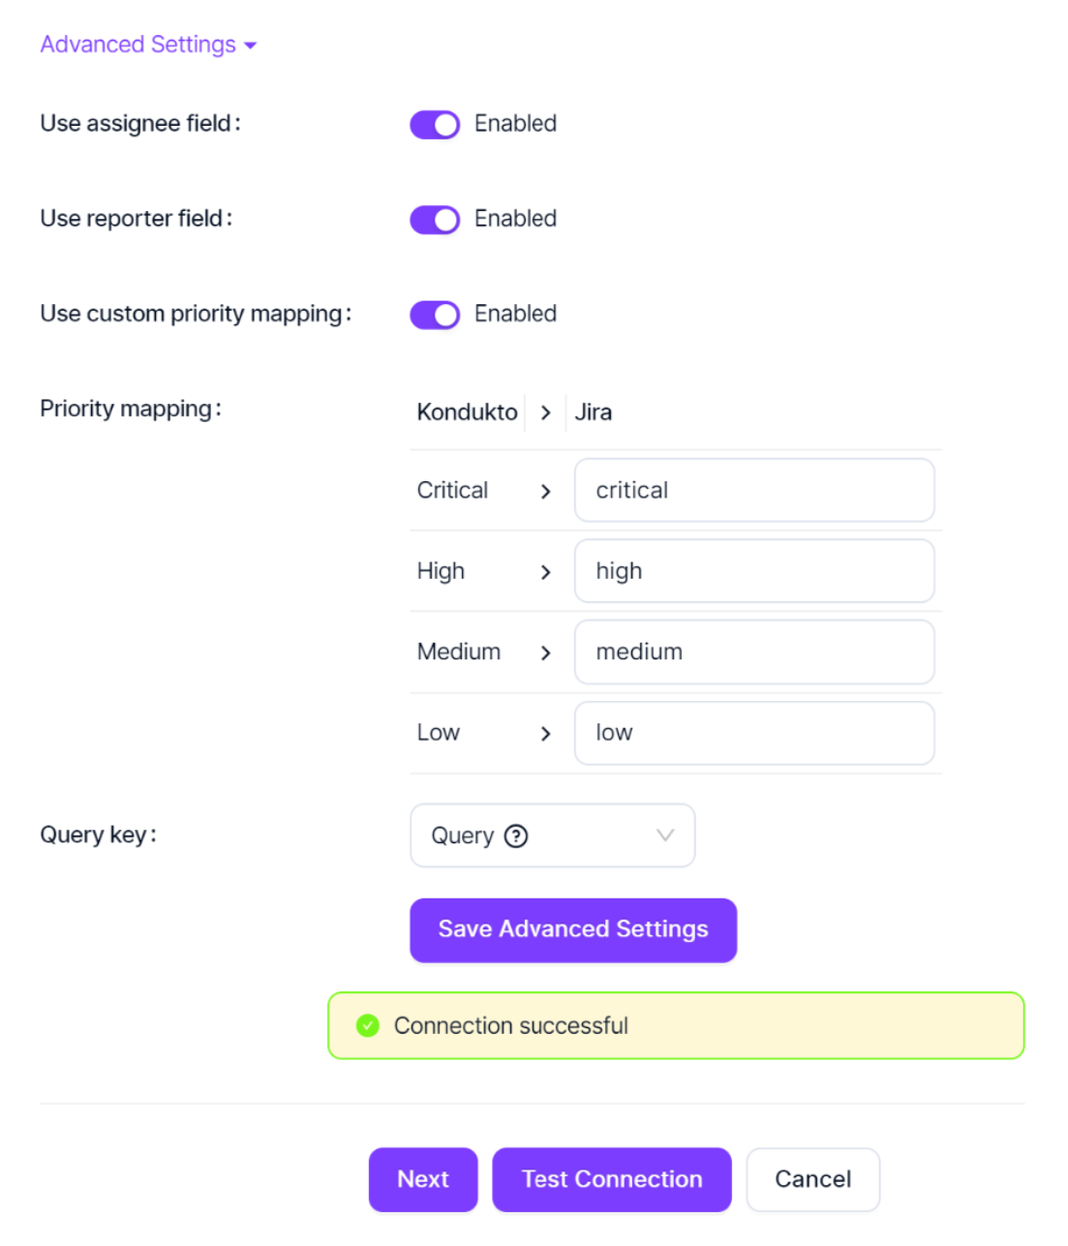Click the arrow icon beside Medium priority
The image size is (1068, 1246).
[545, 653]
